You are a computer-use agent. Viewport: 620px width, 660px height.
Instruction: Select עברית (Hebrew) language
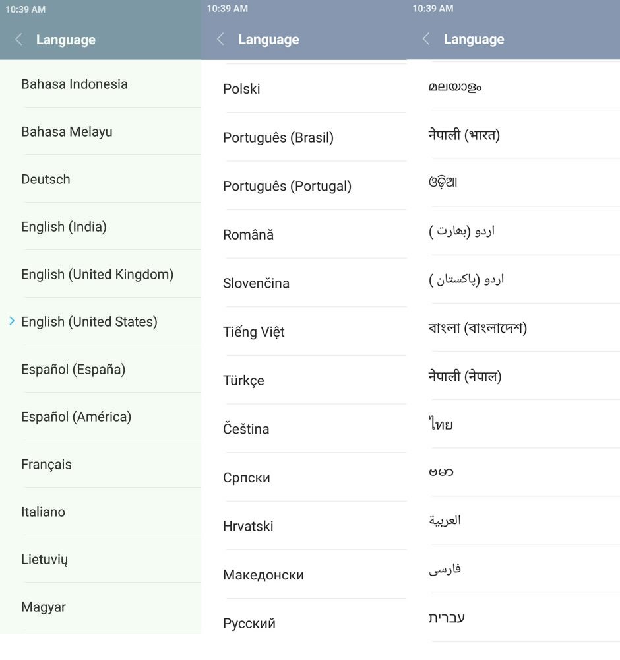[x=447, y=618]
